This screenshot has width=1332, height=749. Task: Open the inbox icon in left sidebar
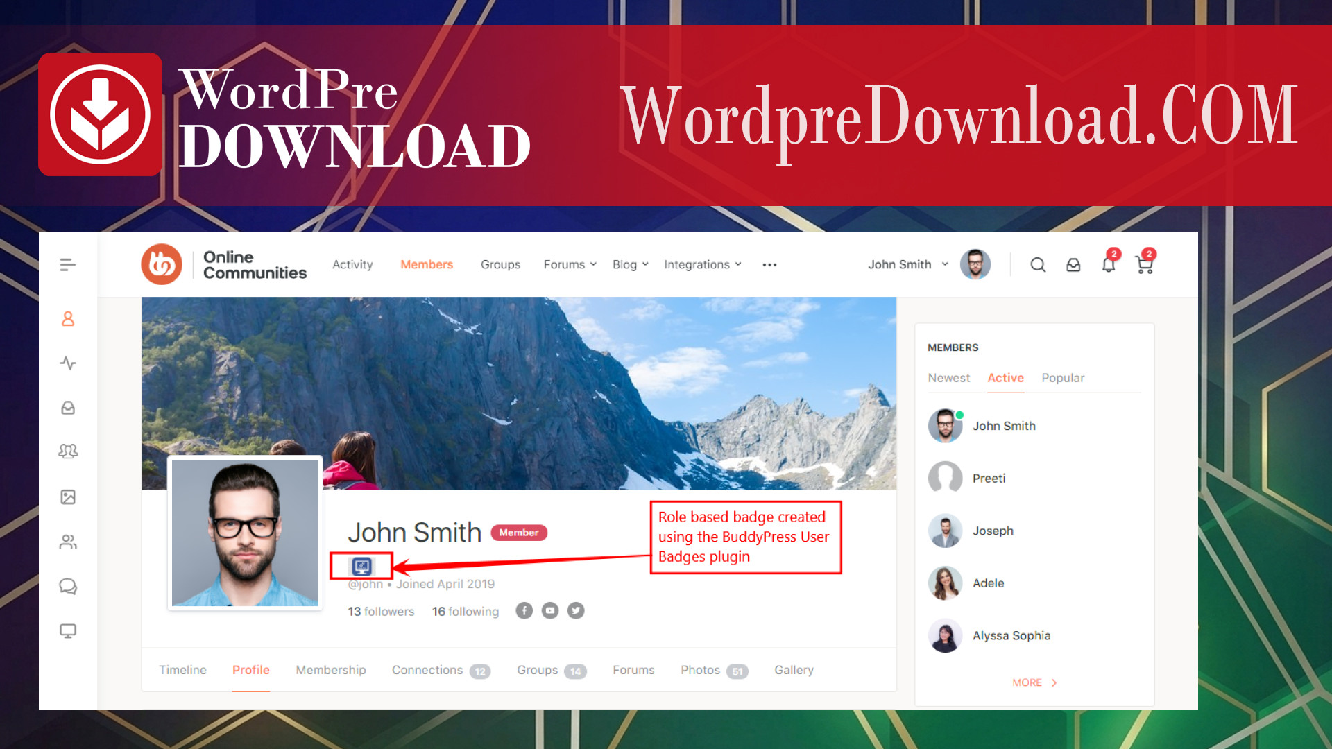(x=68, y=407)
